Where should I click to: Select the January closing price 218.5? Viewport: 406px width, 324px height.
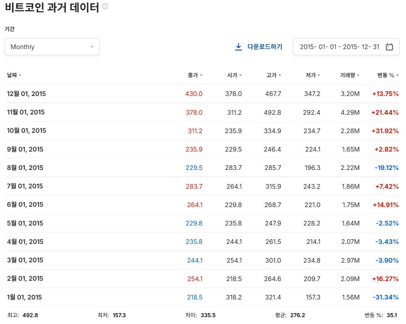[x=195, y=297]
